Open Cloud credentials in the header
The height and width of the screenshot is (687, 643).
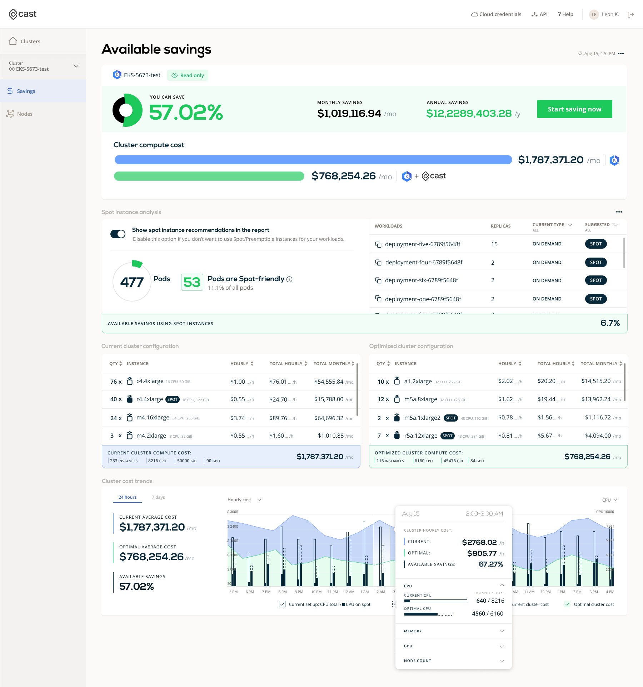[496, 14]
